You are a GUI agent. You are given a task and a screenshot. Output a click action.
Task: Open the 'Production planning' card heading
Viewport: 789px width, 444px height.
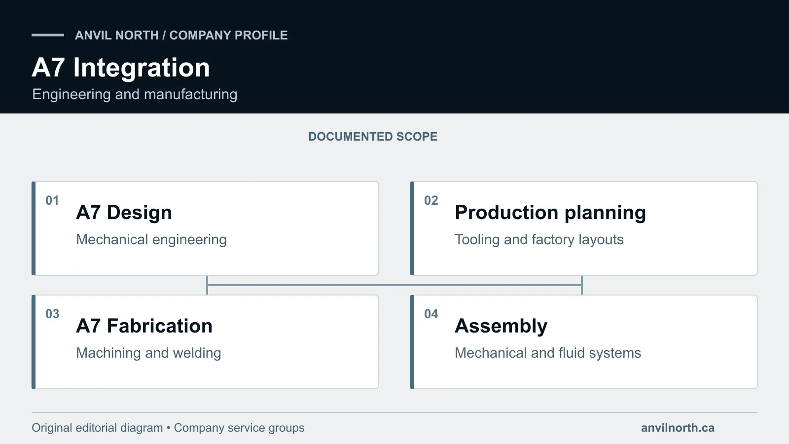[x=550, y=213]
